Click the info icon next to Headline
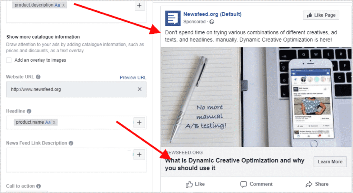The width and height of the screenshot is (353, 193). click(29, 111)
